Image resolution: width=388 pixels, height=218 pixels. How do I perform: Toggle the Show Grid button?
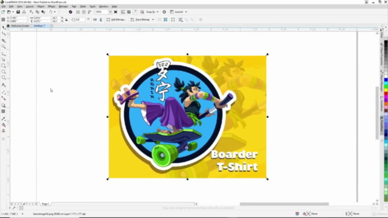[x=129, y=12]
